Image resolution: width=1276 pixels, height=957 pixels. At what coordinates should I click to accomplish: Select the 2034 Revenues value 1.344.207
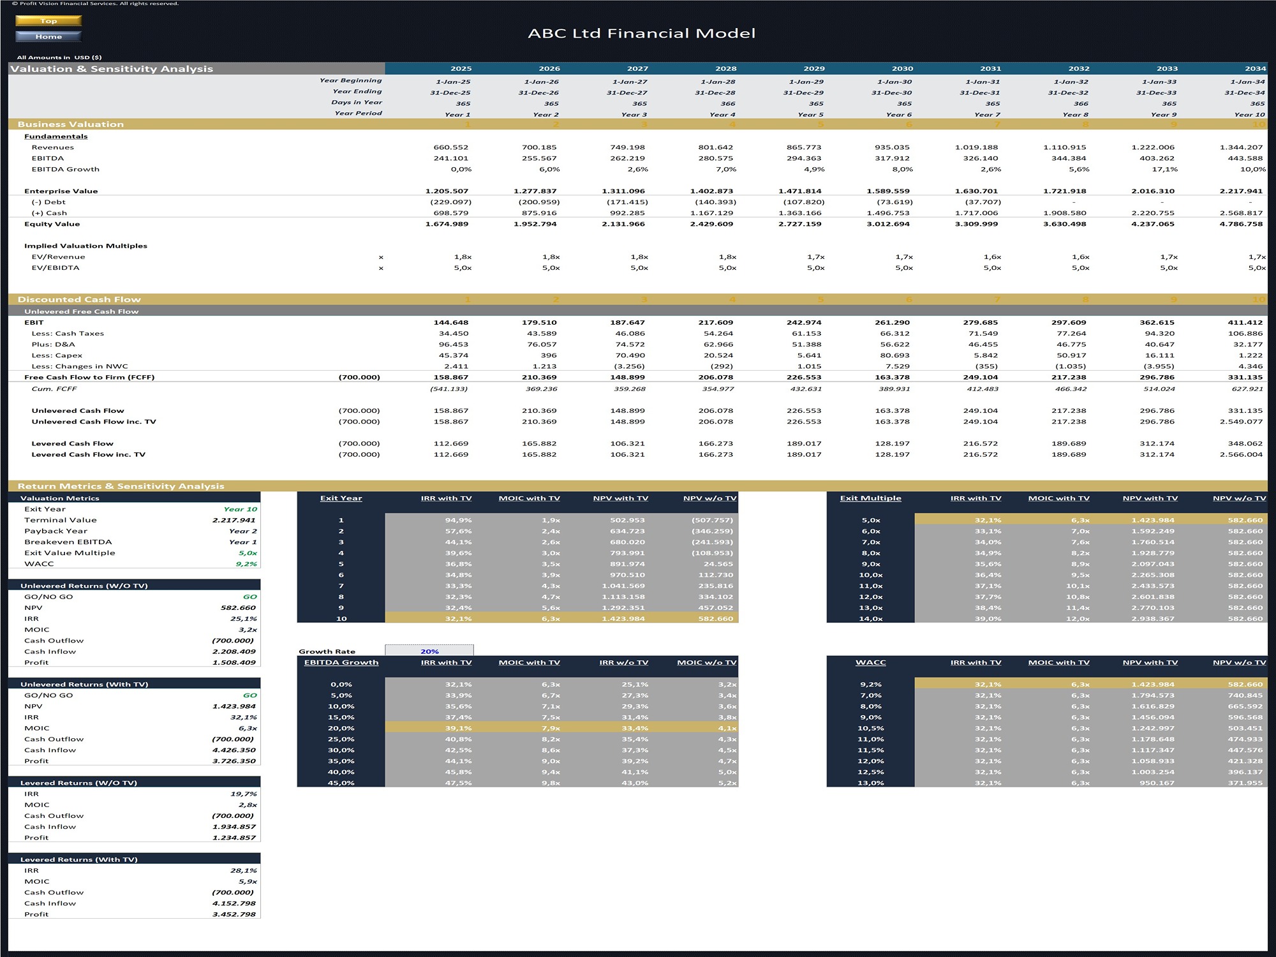coord(1241,147)
